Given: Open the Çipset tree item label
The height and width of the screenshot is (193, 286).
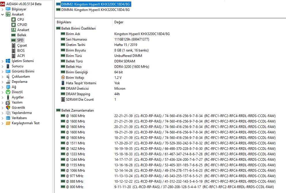Looking at the screenshot, I should pos(22,45).
